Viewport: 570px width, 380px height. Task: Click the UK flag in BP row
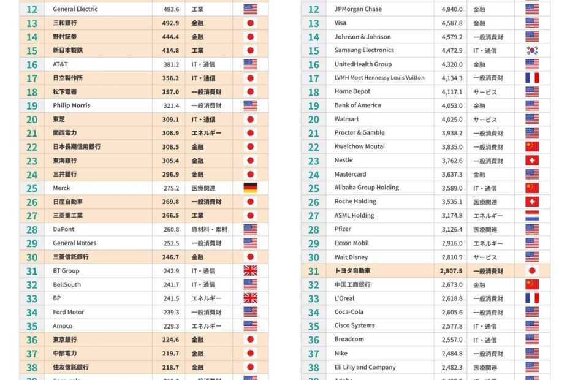(250, 298)
